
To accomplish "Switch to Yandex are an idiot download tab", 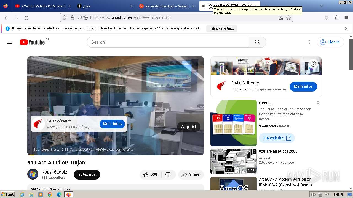I will coord(167,6).
